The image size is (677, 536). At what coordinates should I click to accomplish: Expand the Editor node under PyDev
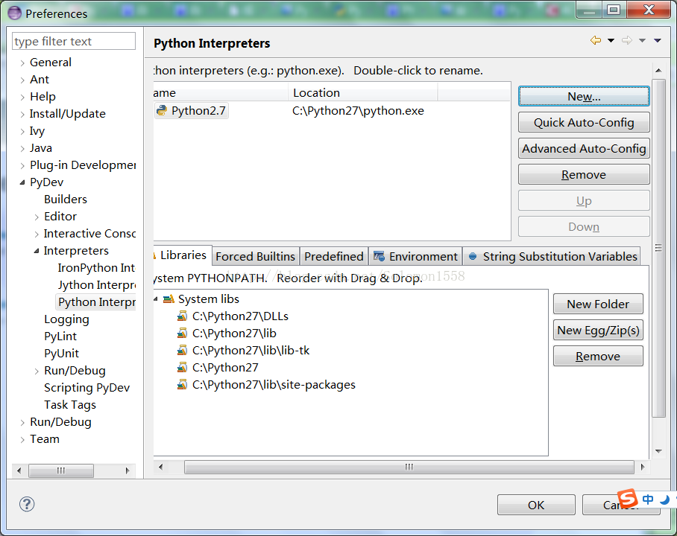[x=37, y=217]
